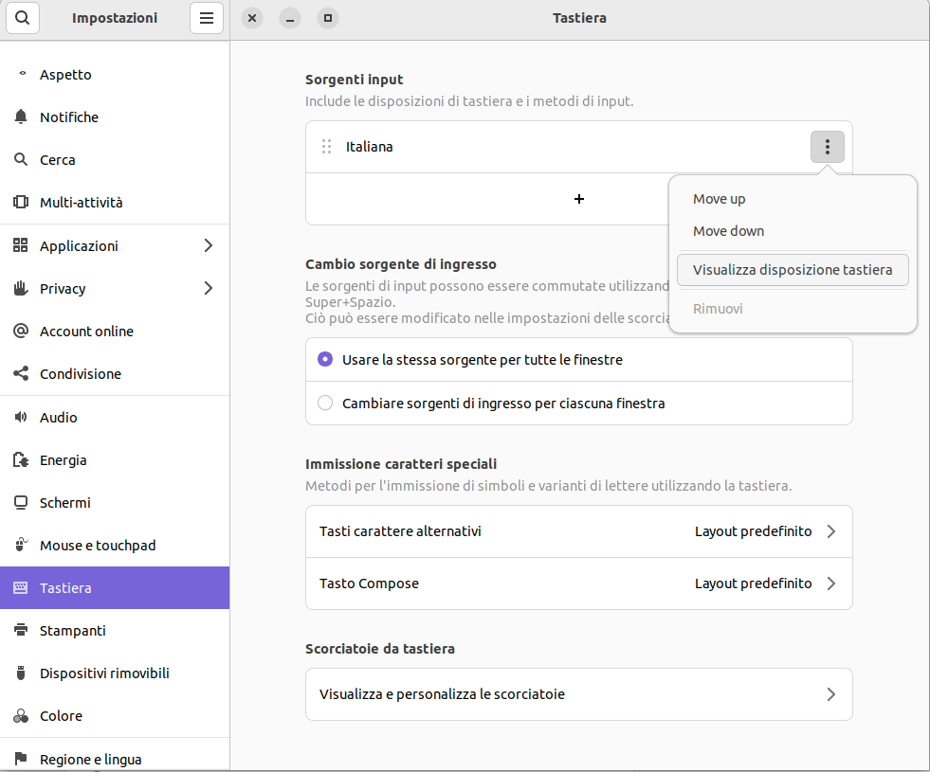The image size is (930, 772).
Task: Click the Regione e lingua flag icon
Action: pyautogui.click(x=21, y=759)
